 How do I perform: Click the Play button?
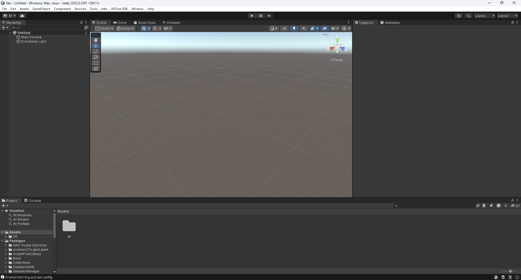[252, 16]
